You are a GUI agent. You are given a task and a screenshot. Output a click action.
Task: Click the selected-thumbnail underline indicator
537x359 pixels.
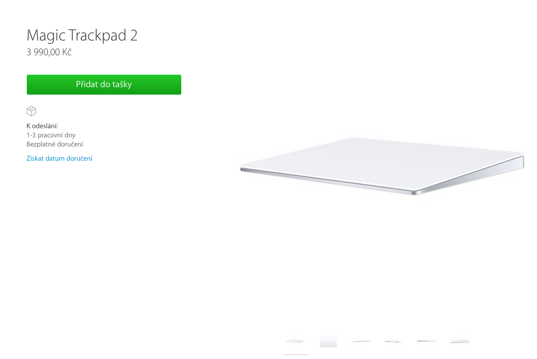pyautogui.click(x=295, y=354)
